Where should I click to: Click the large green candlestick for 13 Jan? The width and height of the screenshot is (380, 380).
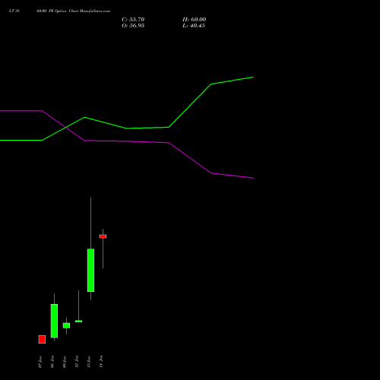(x=90, y=271)
